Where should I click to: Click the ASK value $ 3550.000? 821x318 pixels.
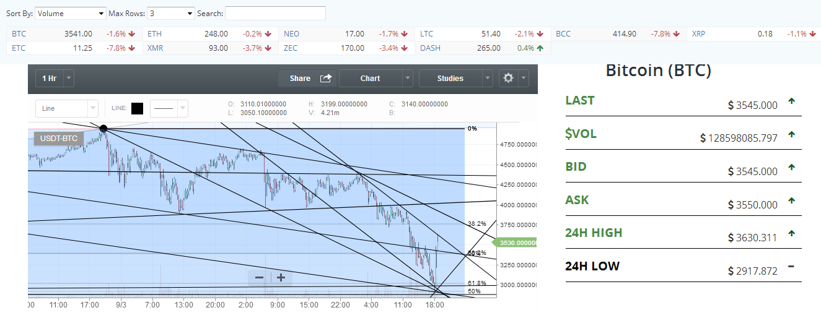click(x=753, y=205)
